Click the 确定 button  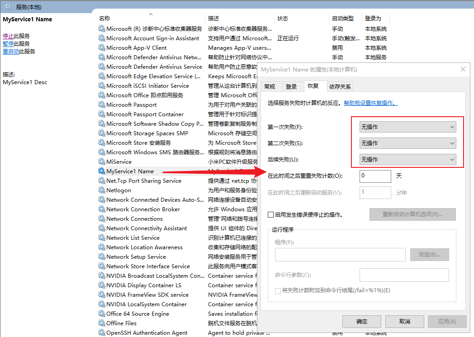[362, 321]
